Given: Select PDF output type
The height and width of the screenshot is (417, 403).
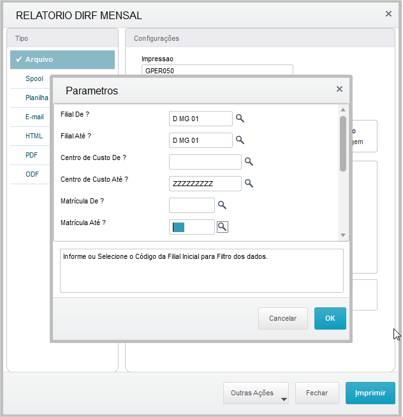Looking at the screenshot, I should click(x=31, y=155).
